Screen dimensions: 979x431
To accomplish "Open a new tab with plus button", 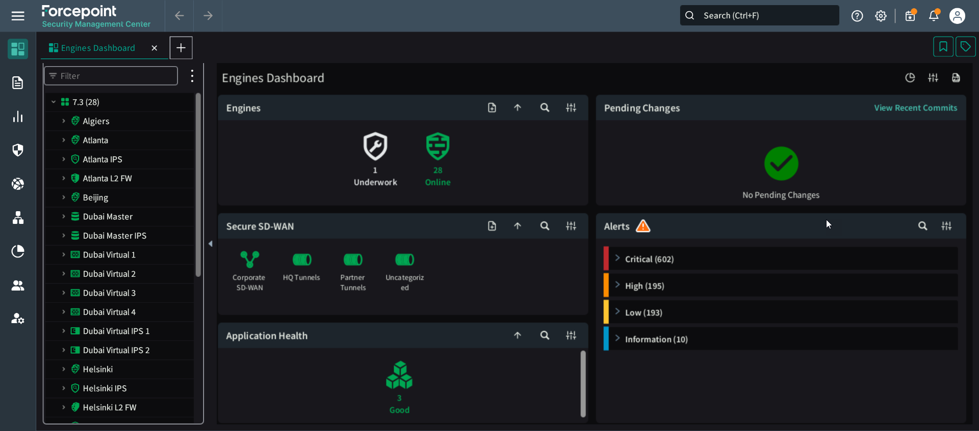I will 181,48.
